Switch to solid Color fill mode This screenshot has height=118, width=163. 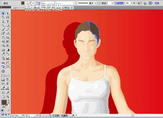[2, 110]
